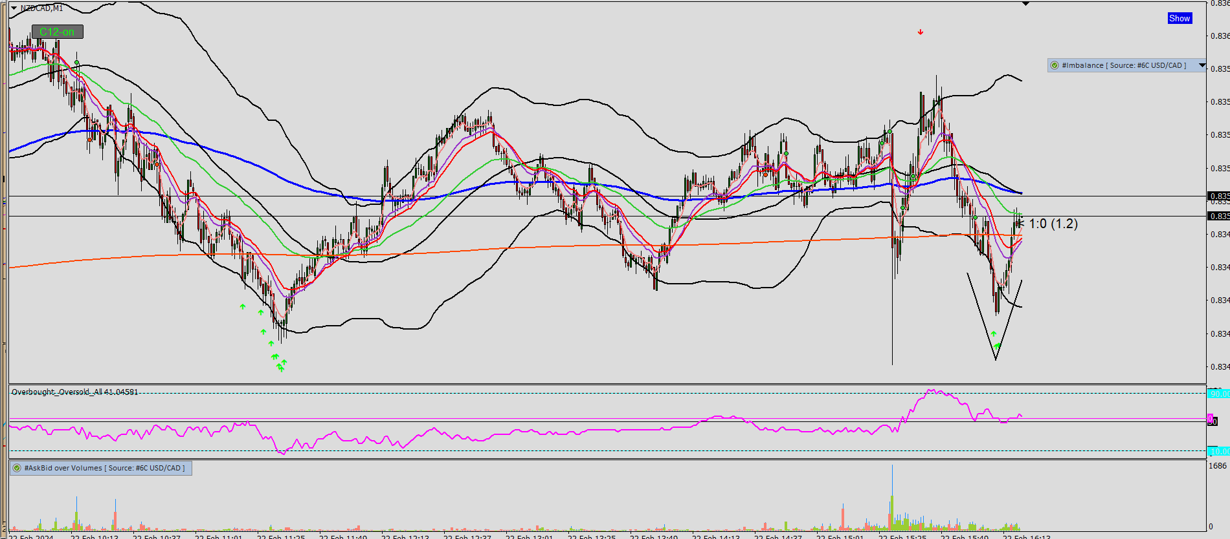Screen dimensions: 1230x539
Task: Click the #Imbalance green check status icon
Action: click(x=1055, y=65)
